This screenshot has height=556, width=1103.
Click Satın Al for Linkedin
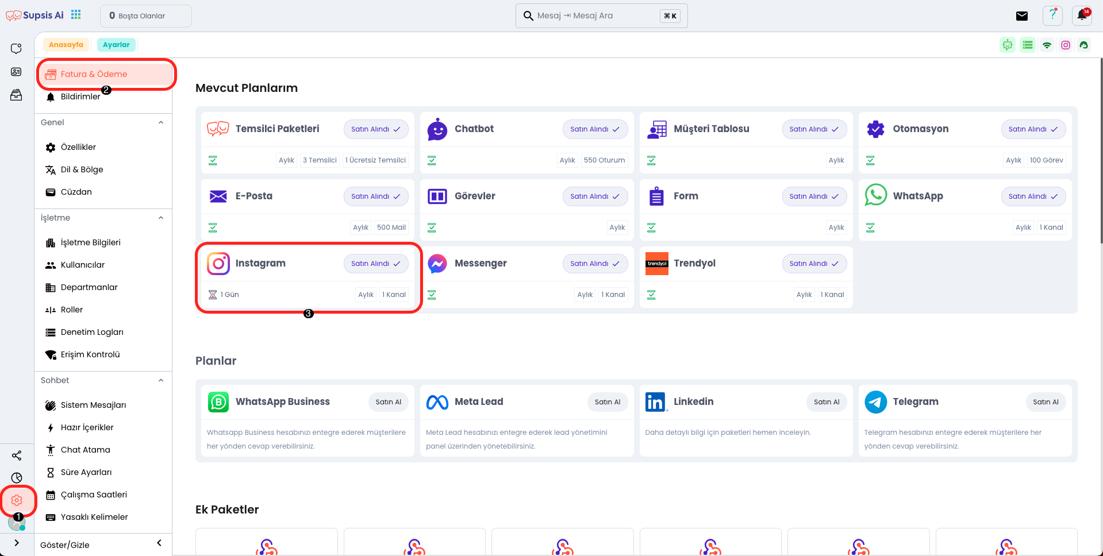pyautogui.click(x=827, y=402)
